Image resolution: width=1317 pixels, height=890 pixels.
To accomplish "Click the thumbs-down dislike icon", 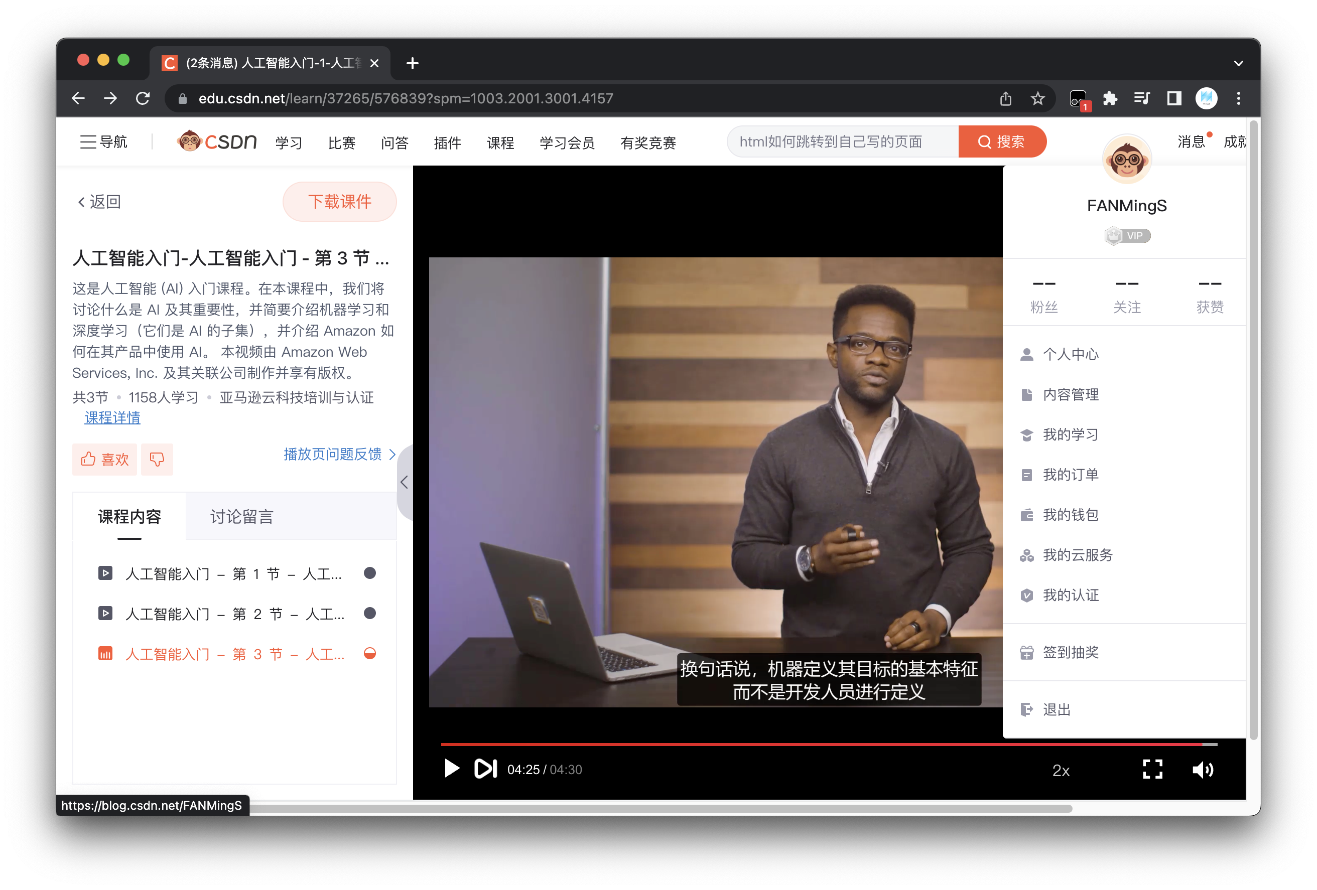I will 157,459.
